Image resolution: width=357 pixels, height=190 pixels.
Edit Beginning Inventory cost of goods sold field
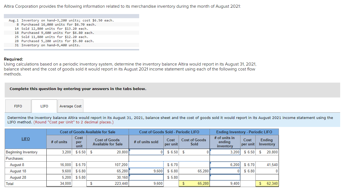(194, 152)
